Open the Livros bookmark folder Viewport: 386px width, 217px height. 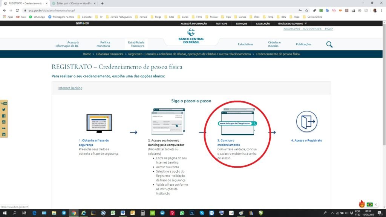[x=183, y=17]
